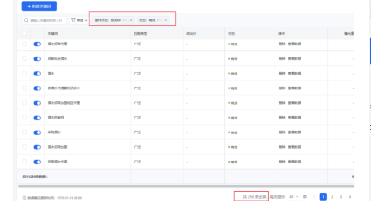Click the search magnifier icon
The height and width of the screenshot is (201, 371).
pyautogui.click(x=26, y=20)
